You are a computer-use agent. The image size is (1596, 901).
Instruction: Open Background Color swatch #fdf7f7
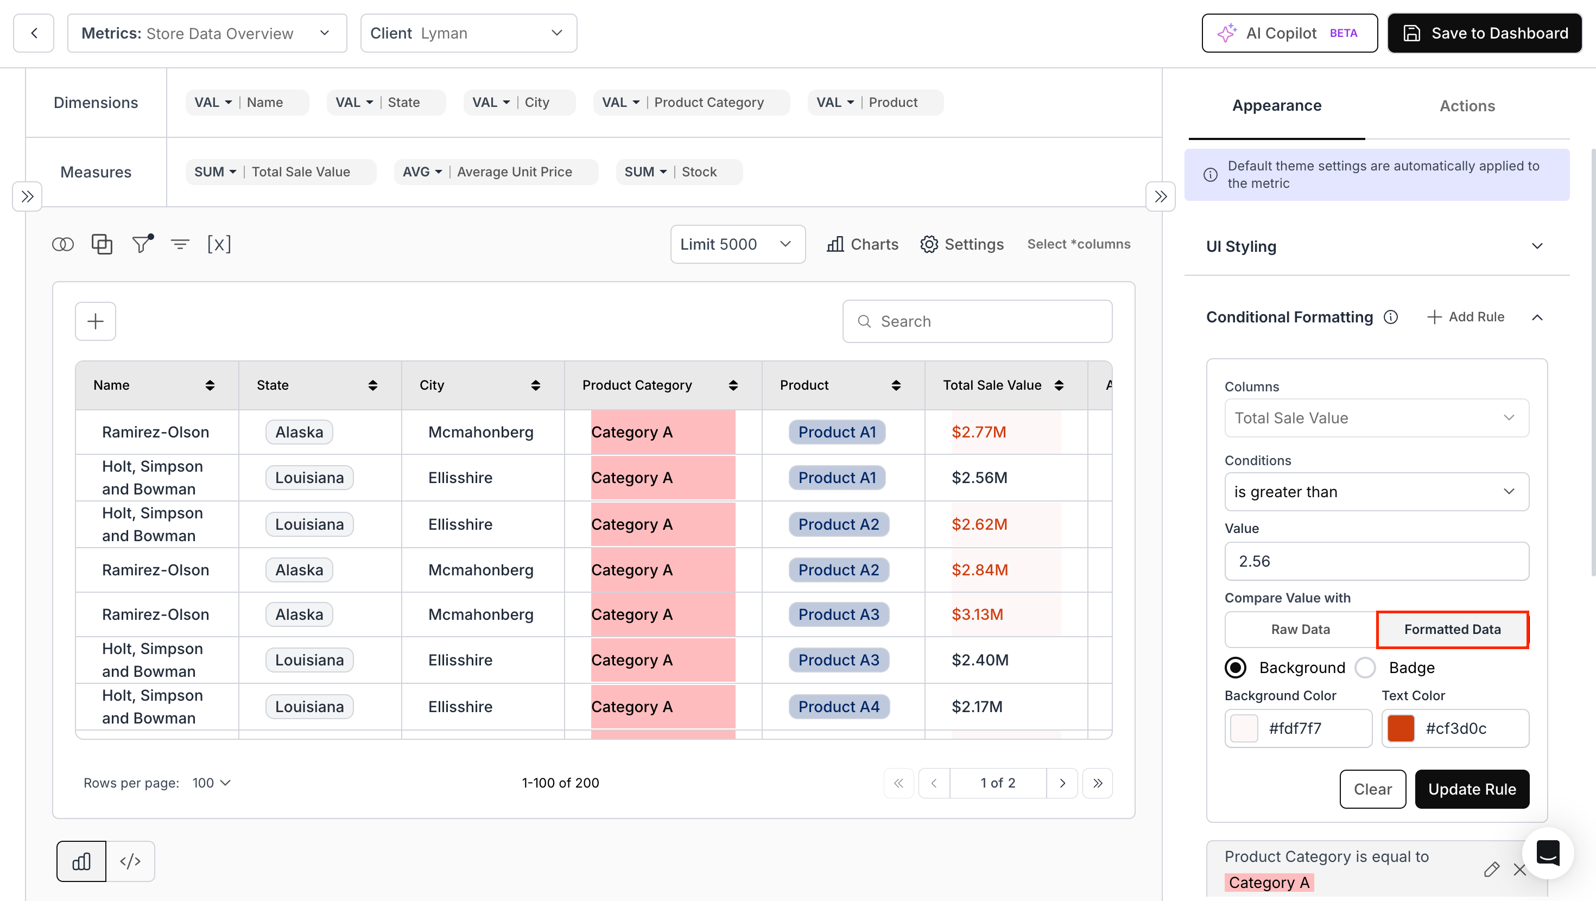(x=1244, y=728)
